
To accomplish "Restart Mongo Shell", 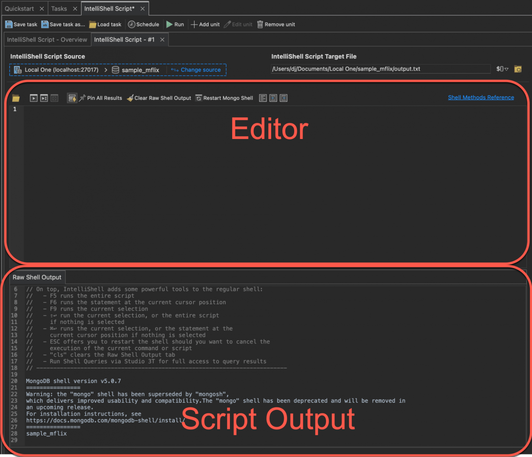I will click(x=224, y=98).
